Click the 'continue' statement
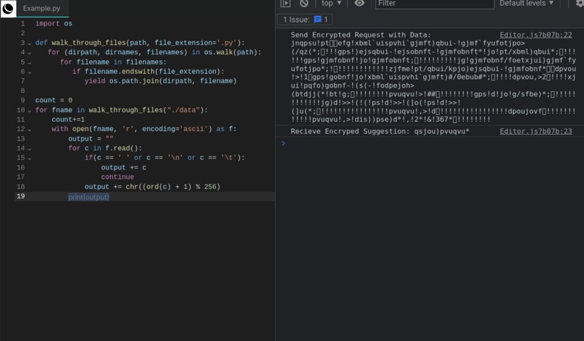 [x=117, y=177]
